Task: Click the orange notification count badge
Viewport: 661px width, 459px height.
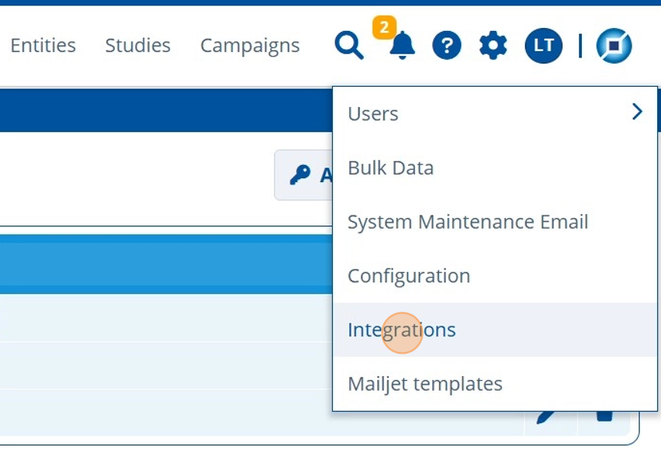Action: coord(384,28)
